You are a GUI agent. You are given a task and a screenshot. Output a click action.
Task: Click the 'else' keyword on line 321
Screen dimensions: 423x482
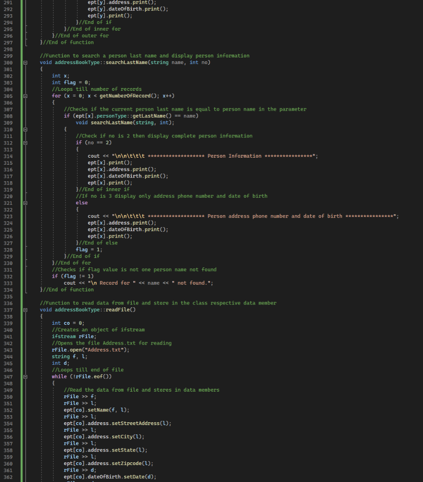click(x=82, y=203)
